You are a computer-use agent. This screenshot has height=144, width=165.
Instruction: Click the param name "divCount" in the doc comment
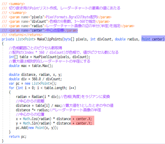(x=39, y=22)
